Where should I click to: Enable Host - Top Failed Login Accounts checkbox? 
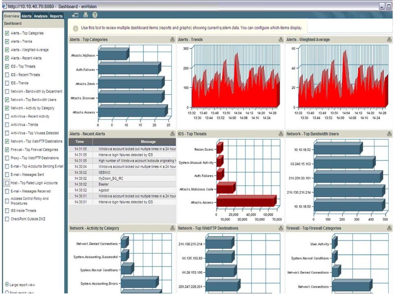coord(7,183)
